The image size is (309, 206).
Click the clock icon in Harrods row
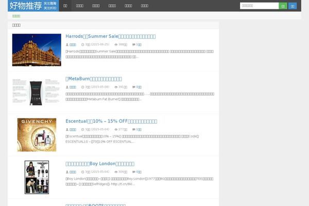pos(83,45)
